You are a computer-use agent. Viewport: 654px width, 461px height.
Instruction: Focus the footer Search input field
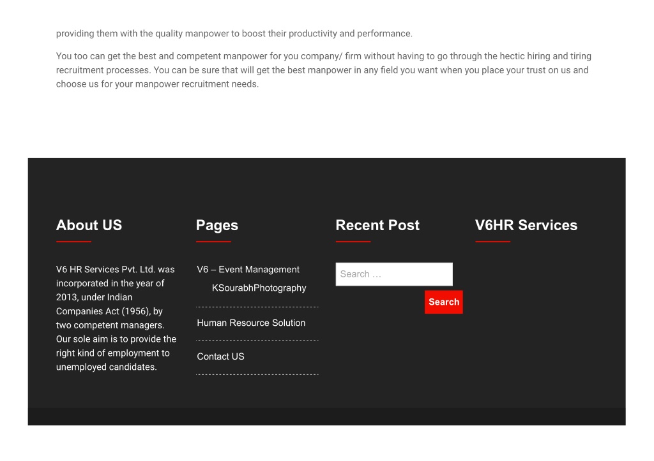coord(393,274)
